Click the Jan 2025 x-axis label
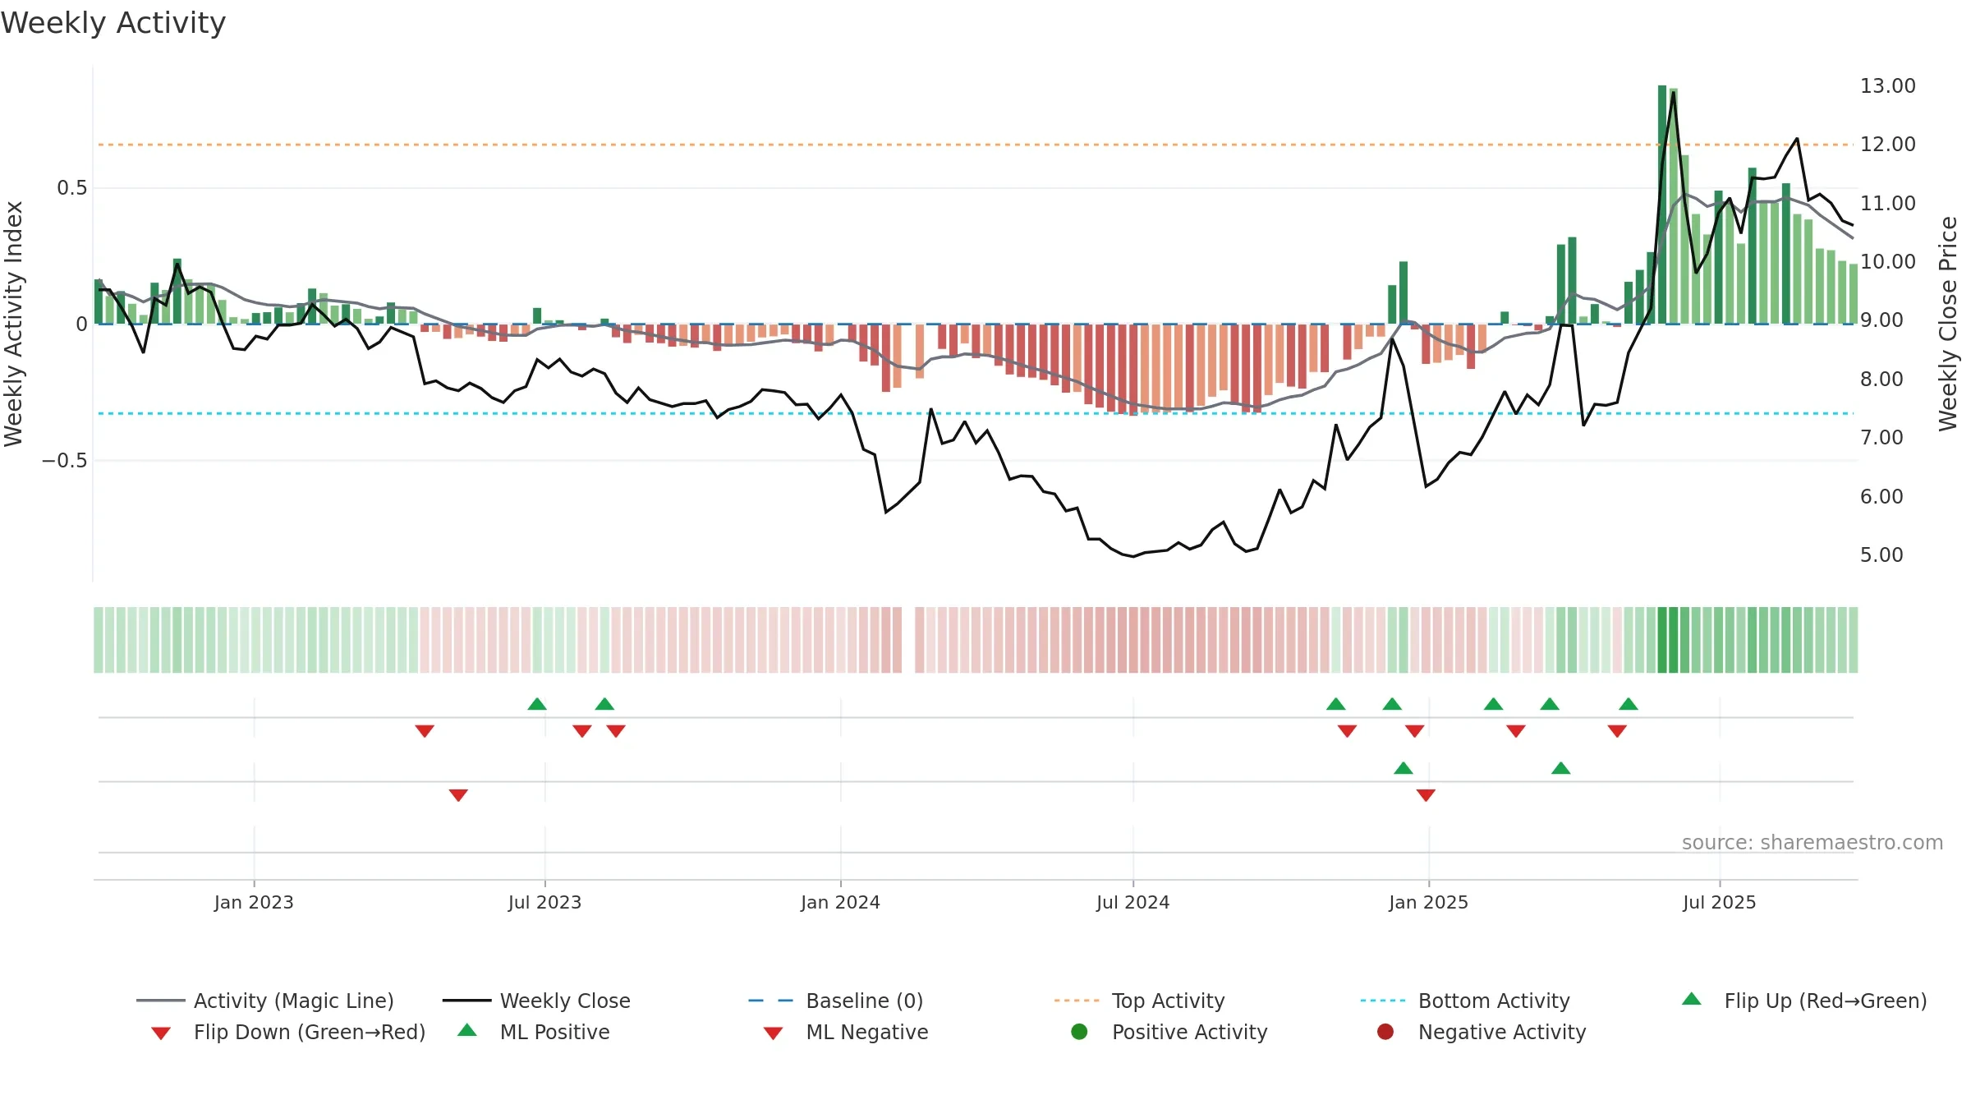1971x1109 pixels. [x=1428, y=902]
